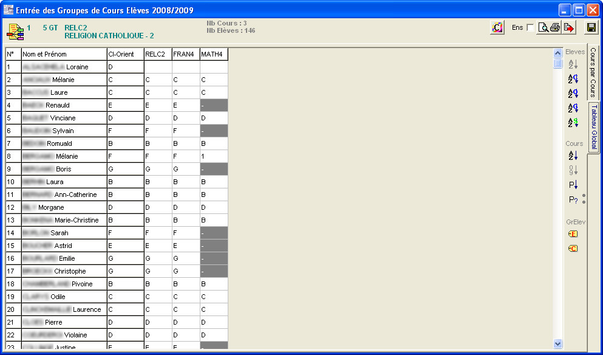Click the grey MATH4 cell in Astrid's row
Screen dimensions: 603x355
point(214,246)
